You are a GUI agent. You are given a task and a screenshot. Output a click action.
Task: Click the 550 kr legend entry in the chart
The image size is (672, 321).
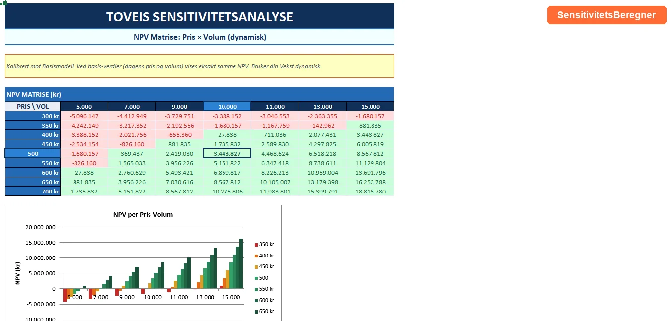265,289
